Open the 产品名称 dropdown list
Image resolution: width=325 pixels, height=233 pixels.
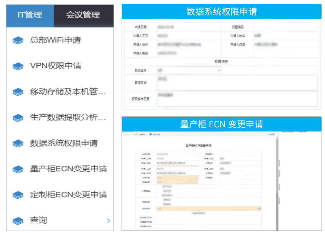pos(197,177)
